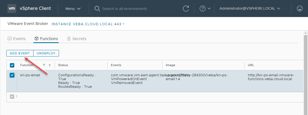Click the UNDEPLOY button

pyautogui.click(x=46, y=53)
